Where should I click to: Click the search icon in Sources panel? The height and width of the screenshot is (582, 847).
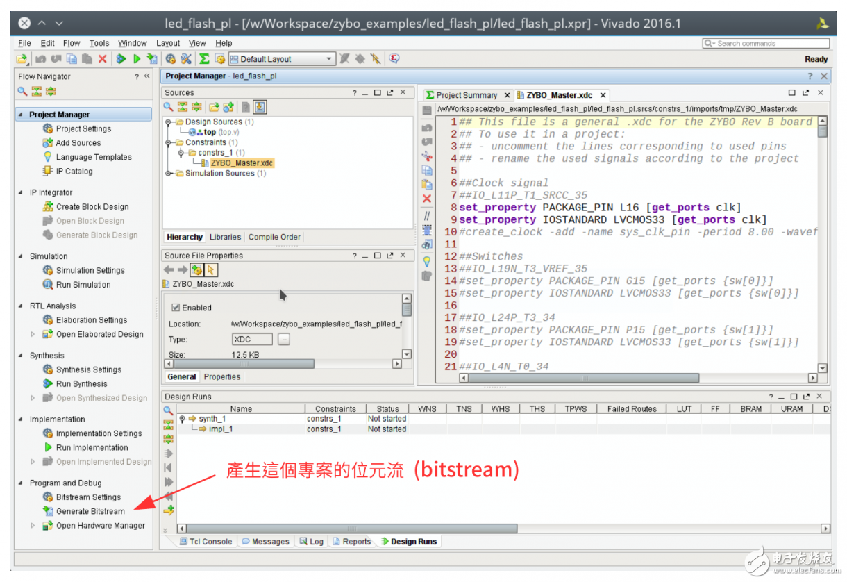click(x=168, y=107)
